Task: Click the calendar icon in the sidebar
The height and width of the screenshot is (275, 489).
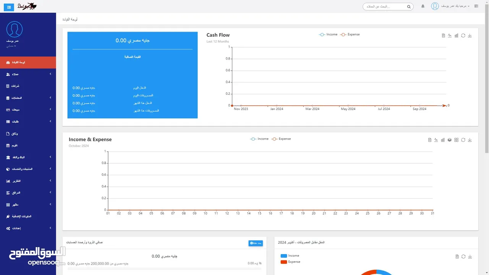Action: click(x=8, y=145)
